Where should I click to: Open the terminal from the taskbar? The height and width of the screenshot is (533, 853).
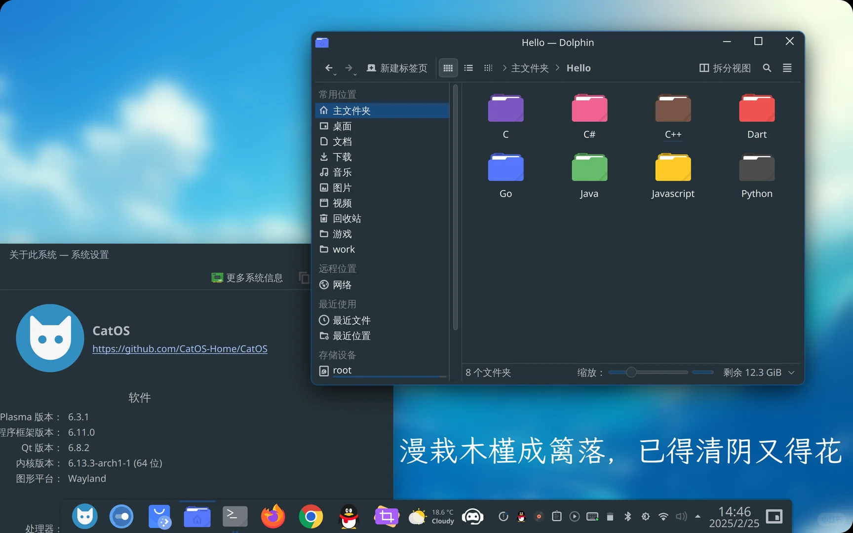pos(235,516)
